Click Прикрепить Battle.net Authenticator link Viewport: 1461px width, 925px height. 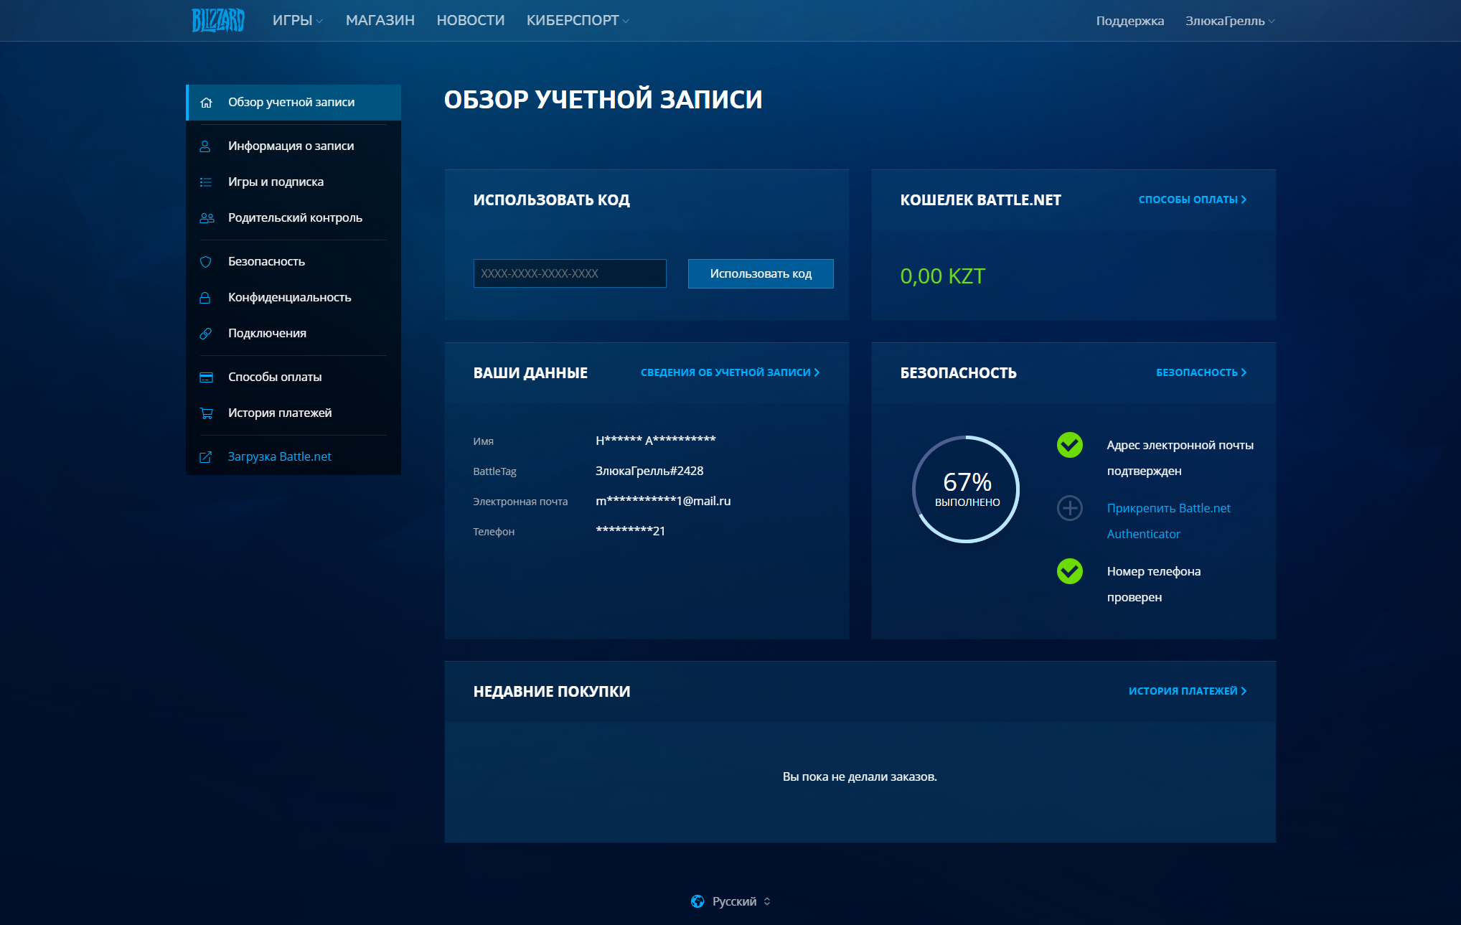1168,521
